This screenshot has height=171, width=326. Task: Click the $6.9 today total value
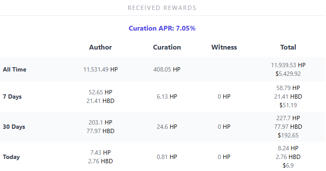click(x=288, y=165)
